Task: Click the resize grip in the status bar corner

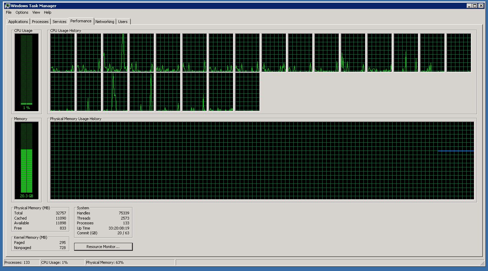Action: coord(482,263)
